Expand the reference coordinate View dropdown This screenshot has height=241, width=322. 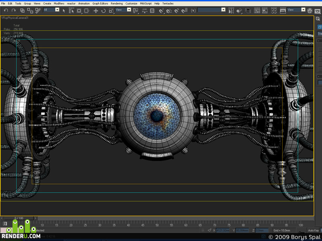tap(123, 10)
